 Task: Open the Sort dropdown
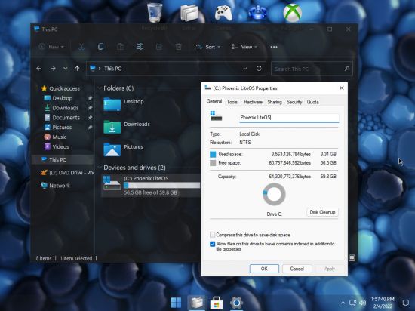click(208, 47)
